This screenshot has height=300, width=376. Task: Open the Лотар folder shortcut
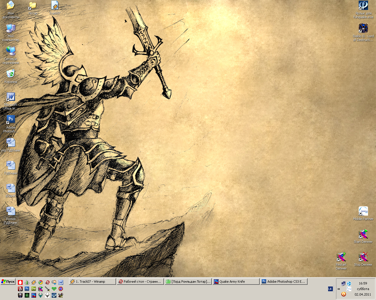pos(33,6)
